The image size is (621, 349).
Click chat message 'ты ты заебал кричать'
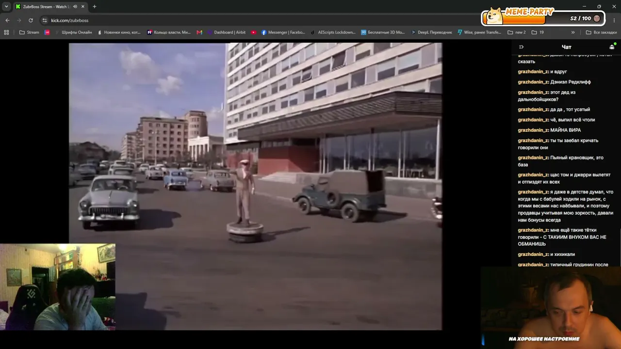pyautogui.click(x=558, y=144)
